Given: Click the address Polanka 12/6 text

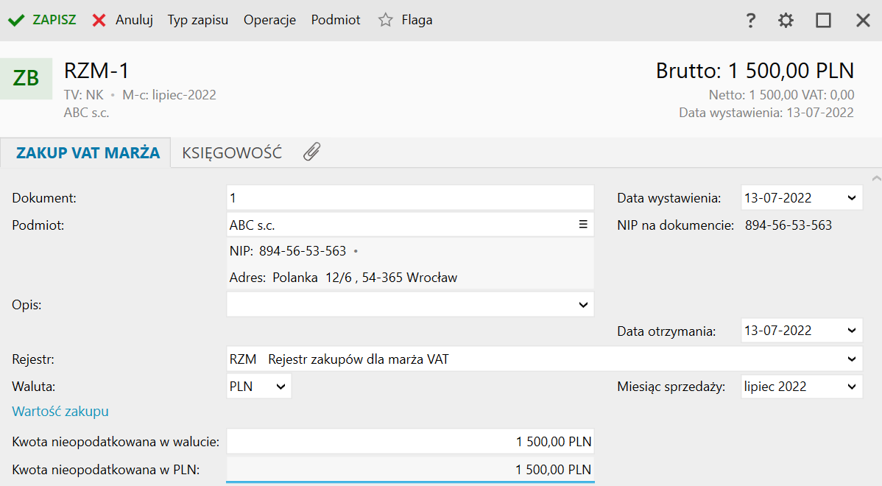Looking at the screenshot, I should (x=343, y=278).
